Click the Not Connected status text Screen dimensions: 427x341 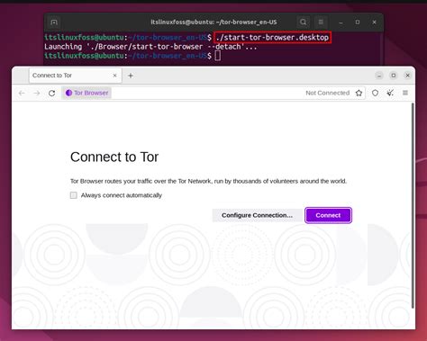click(x=328, y=93)
